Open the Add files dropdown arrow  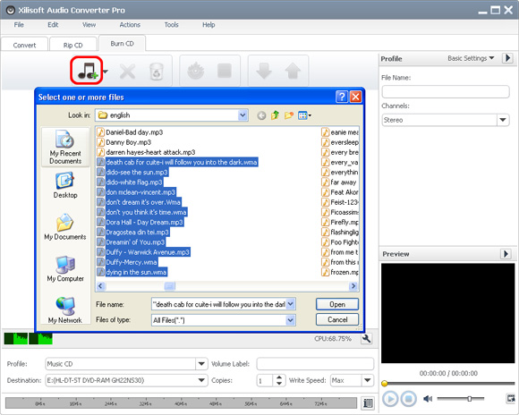(x=106, y=72)
